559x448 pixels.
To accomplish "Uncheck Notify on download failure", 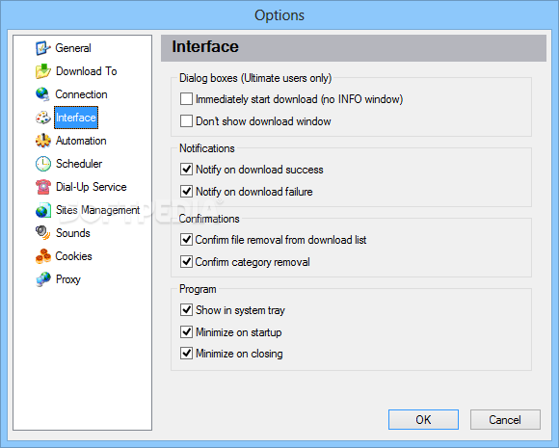I will point(186,192).
